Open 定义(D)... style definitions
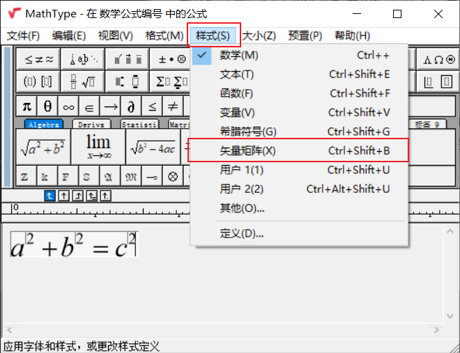Viewport: 460px width, 353px height. (x=299, y=233)
